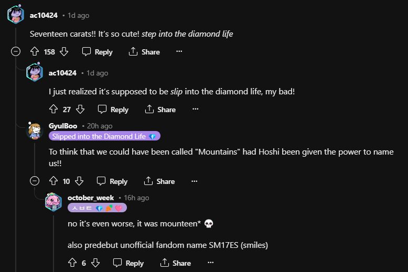This screenshot has width=408, height=272.
Task: Upvote GyulBoo's 'Mountains' comment
Action: (53, 181)
